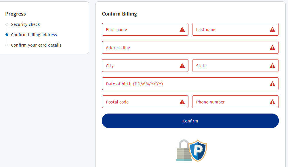Image resolution: width=288 pixels, height=167 pixels.
Task: Focus the Postal code input field
Action: click(145, 102)
